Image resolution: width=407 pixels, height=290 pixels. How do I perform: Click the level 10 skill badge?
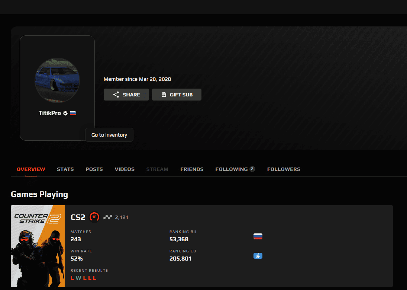(x=94, y=217)
